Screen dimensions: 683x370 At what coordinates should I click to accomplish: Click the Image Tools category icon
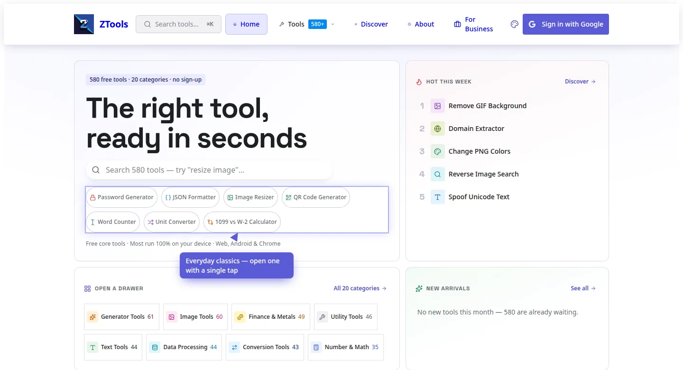(x=172, y=317)
